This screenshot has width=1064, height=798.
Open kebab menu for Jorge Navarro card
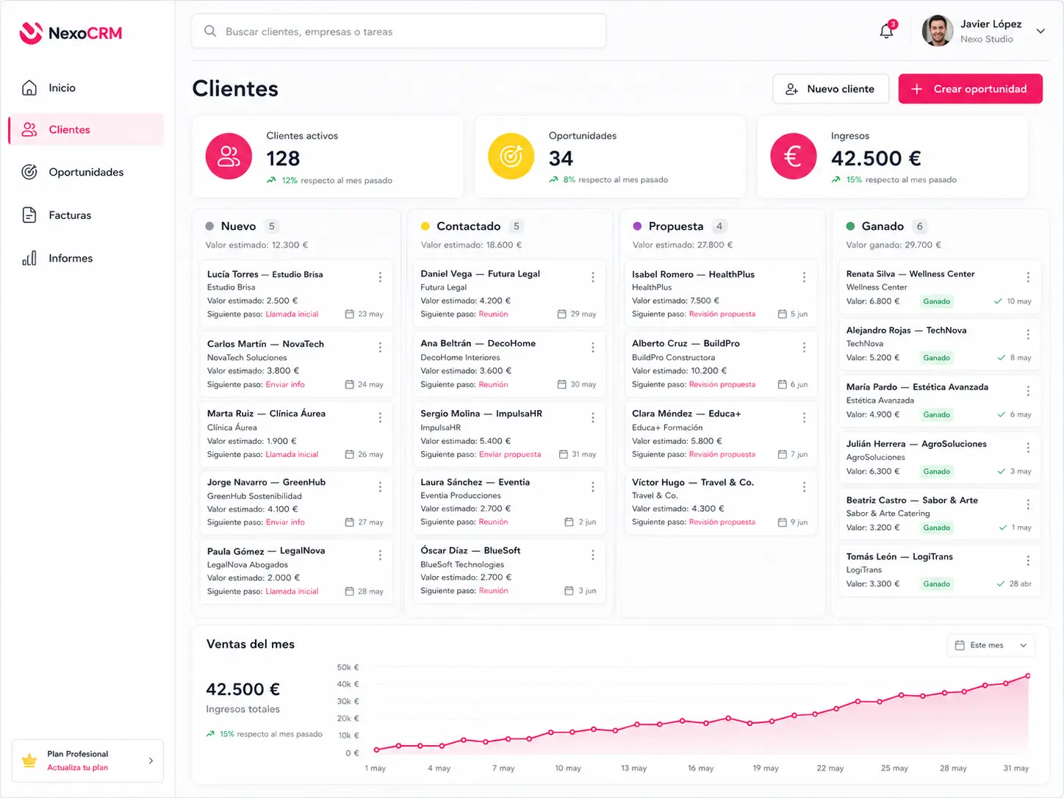[x=380, y=486]
